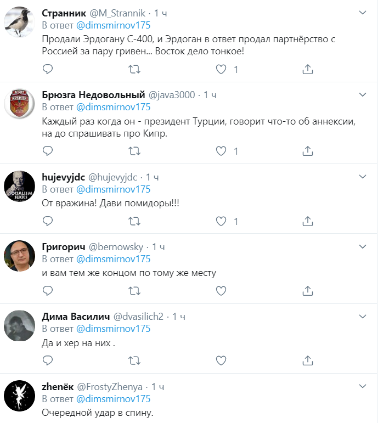Share Брюзга Недовольный's tweet
Viewport: 389px width, 423px height.
[x=308, y=151]
